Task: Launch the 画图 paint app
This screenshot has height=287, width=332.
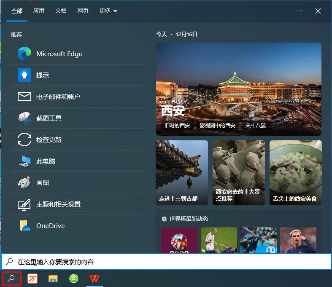Action: [x=43, y=183]
